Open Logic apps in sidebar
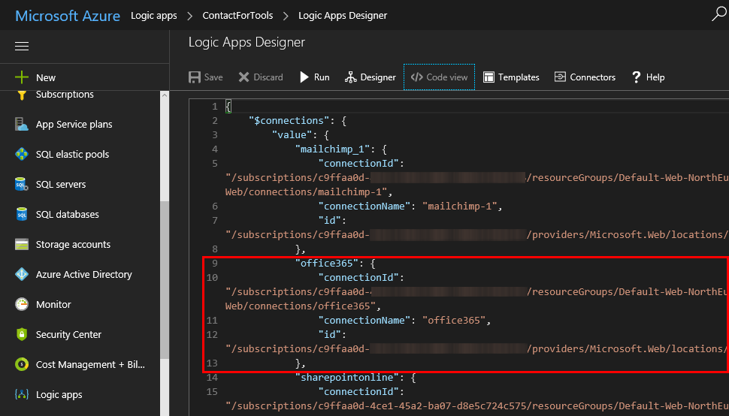This screenshot has width=729, height=416. coord(59,395)
